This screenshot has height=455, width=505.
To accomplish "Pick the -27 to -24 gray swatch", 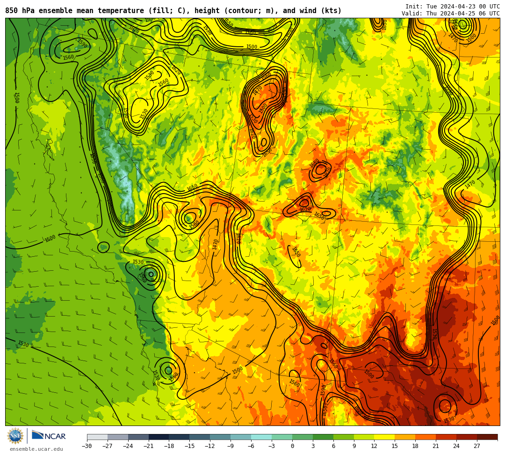I will pos(118,437).
